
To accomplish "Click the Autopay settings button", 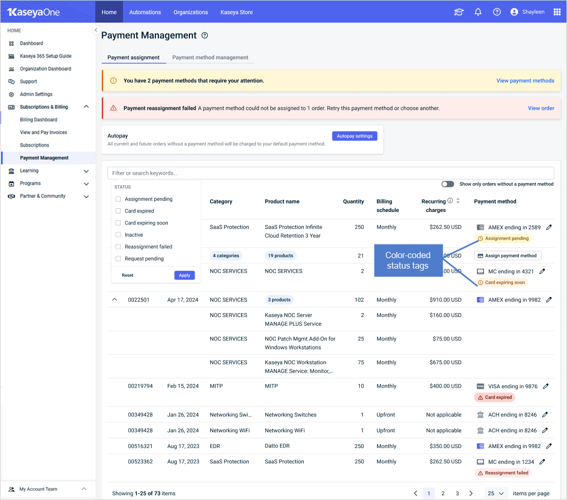I will pos(355,136).
